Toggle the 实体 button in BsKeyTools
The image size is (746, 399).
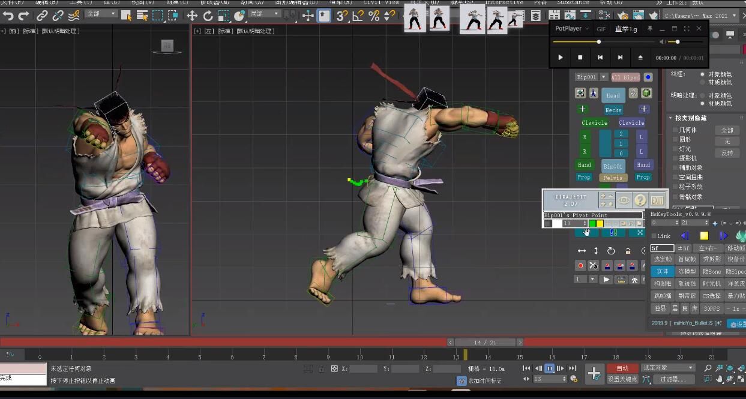(662, 271)
